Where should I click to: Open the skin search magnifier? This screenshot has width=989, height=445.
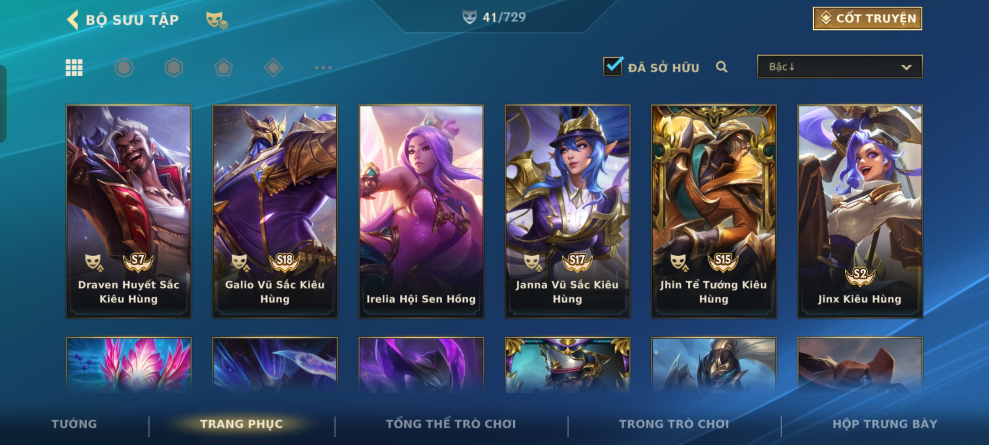click(722, 67)
